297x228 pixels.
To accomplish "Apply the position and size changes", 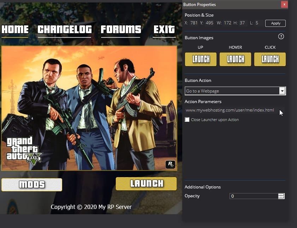I will coord(275,23).
